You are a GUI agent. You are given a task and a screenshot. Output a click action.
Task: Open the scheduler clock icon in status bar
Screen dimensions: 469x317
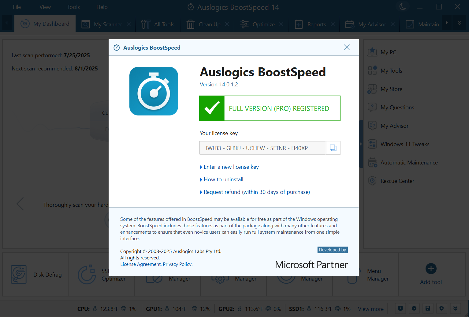414,308
